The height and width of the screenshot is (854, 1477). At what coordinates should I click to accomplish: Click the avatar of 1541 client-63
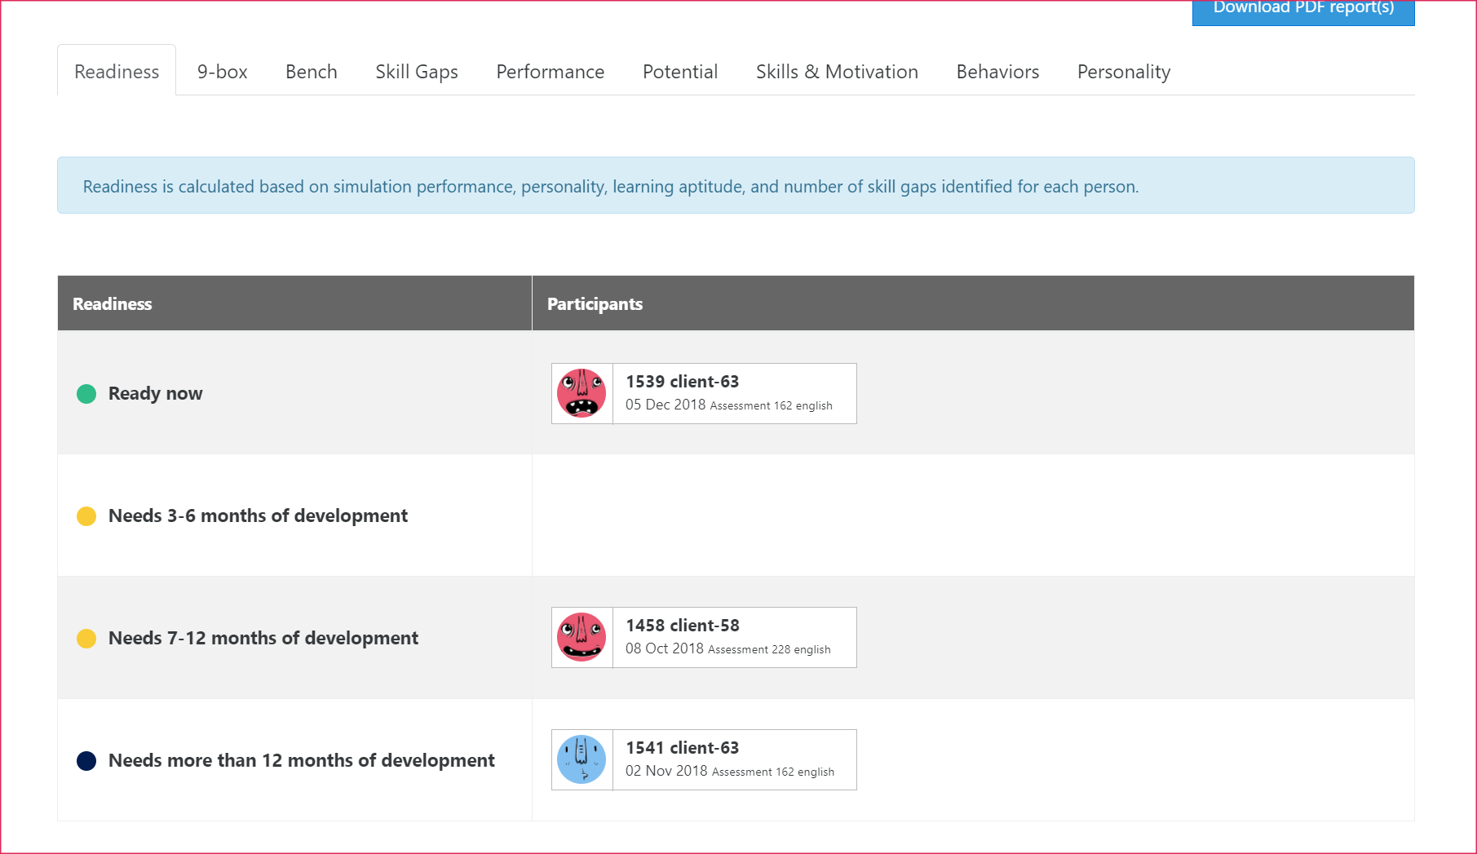581,759
